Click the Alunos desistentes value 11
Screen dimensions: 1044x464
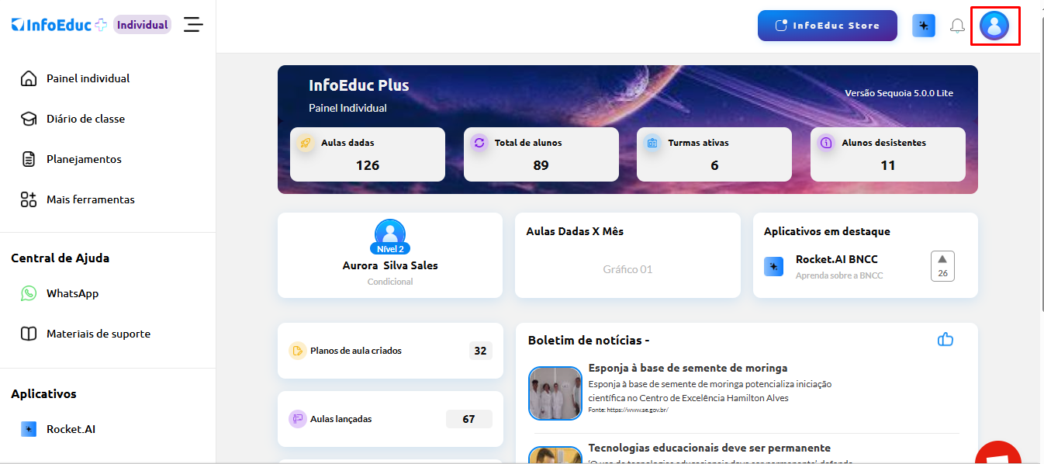click(888, 165)
